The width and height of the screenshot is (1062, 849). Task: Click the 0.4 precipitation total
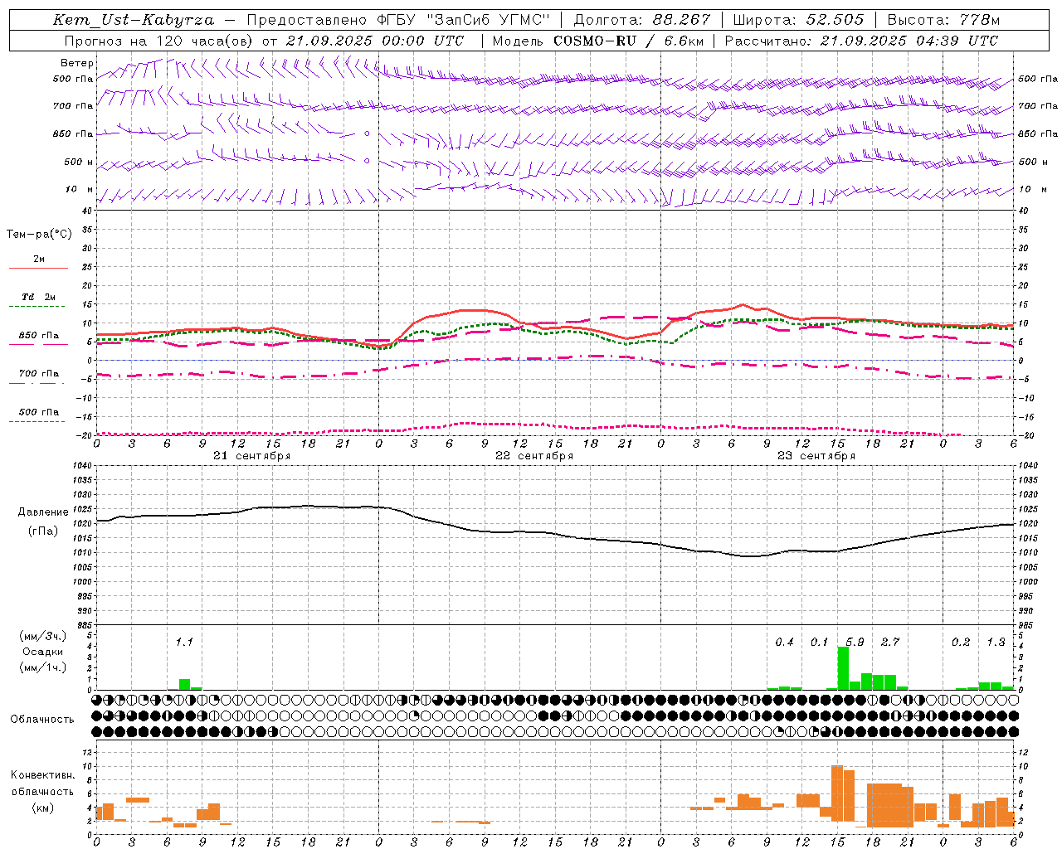click(784, 642)
